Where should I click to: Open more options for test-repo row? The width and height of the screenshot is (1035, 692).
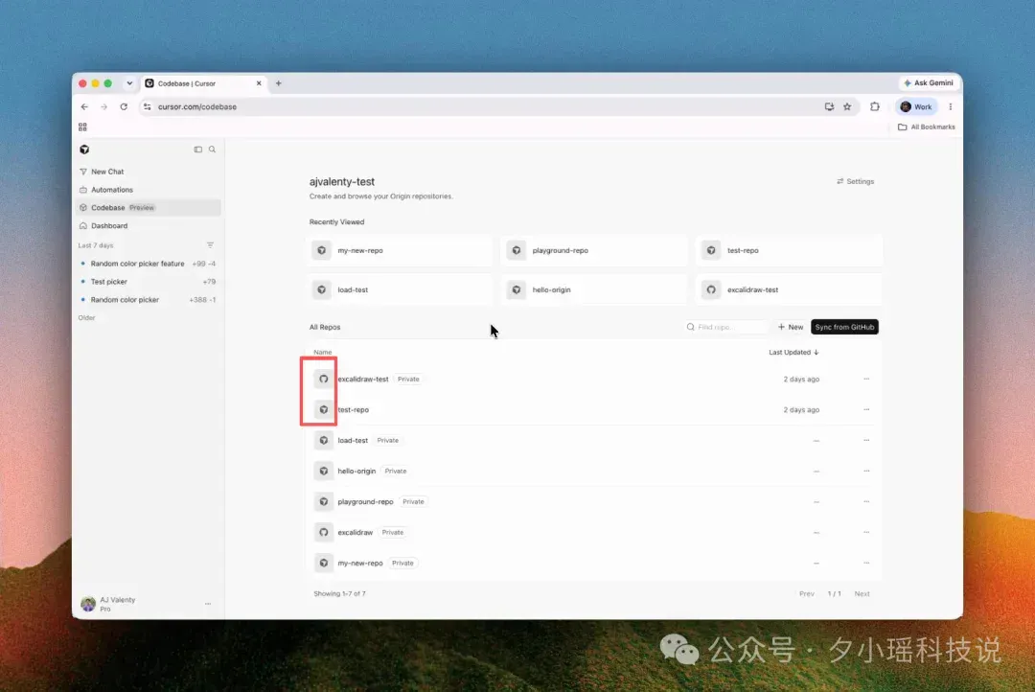click(x=866, y=410)
